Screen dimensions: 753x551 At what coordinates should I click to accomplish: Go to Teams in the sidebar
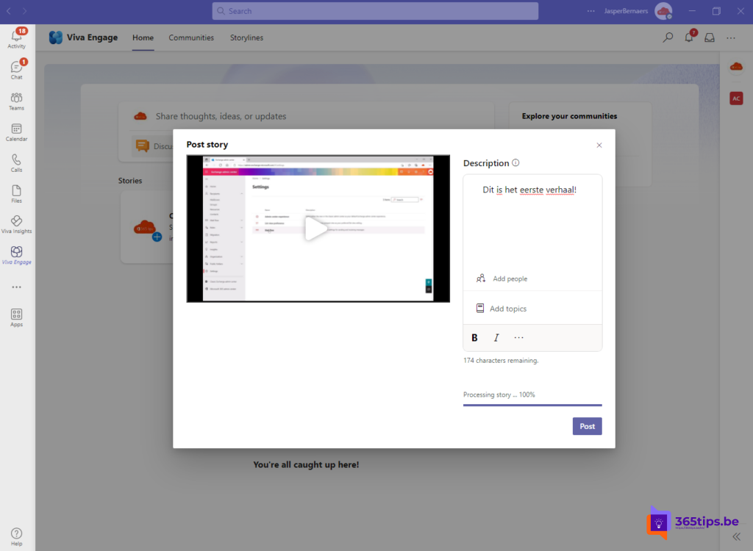[16, 101]
